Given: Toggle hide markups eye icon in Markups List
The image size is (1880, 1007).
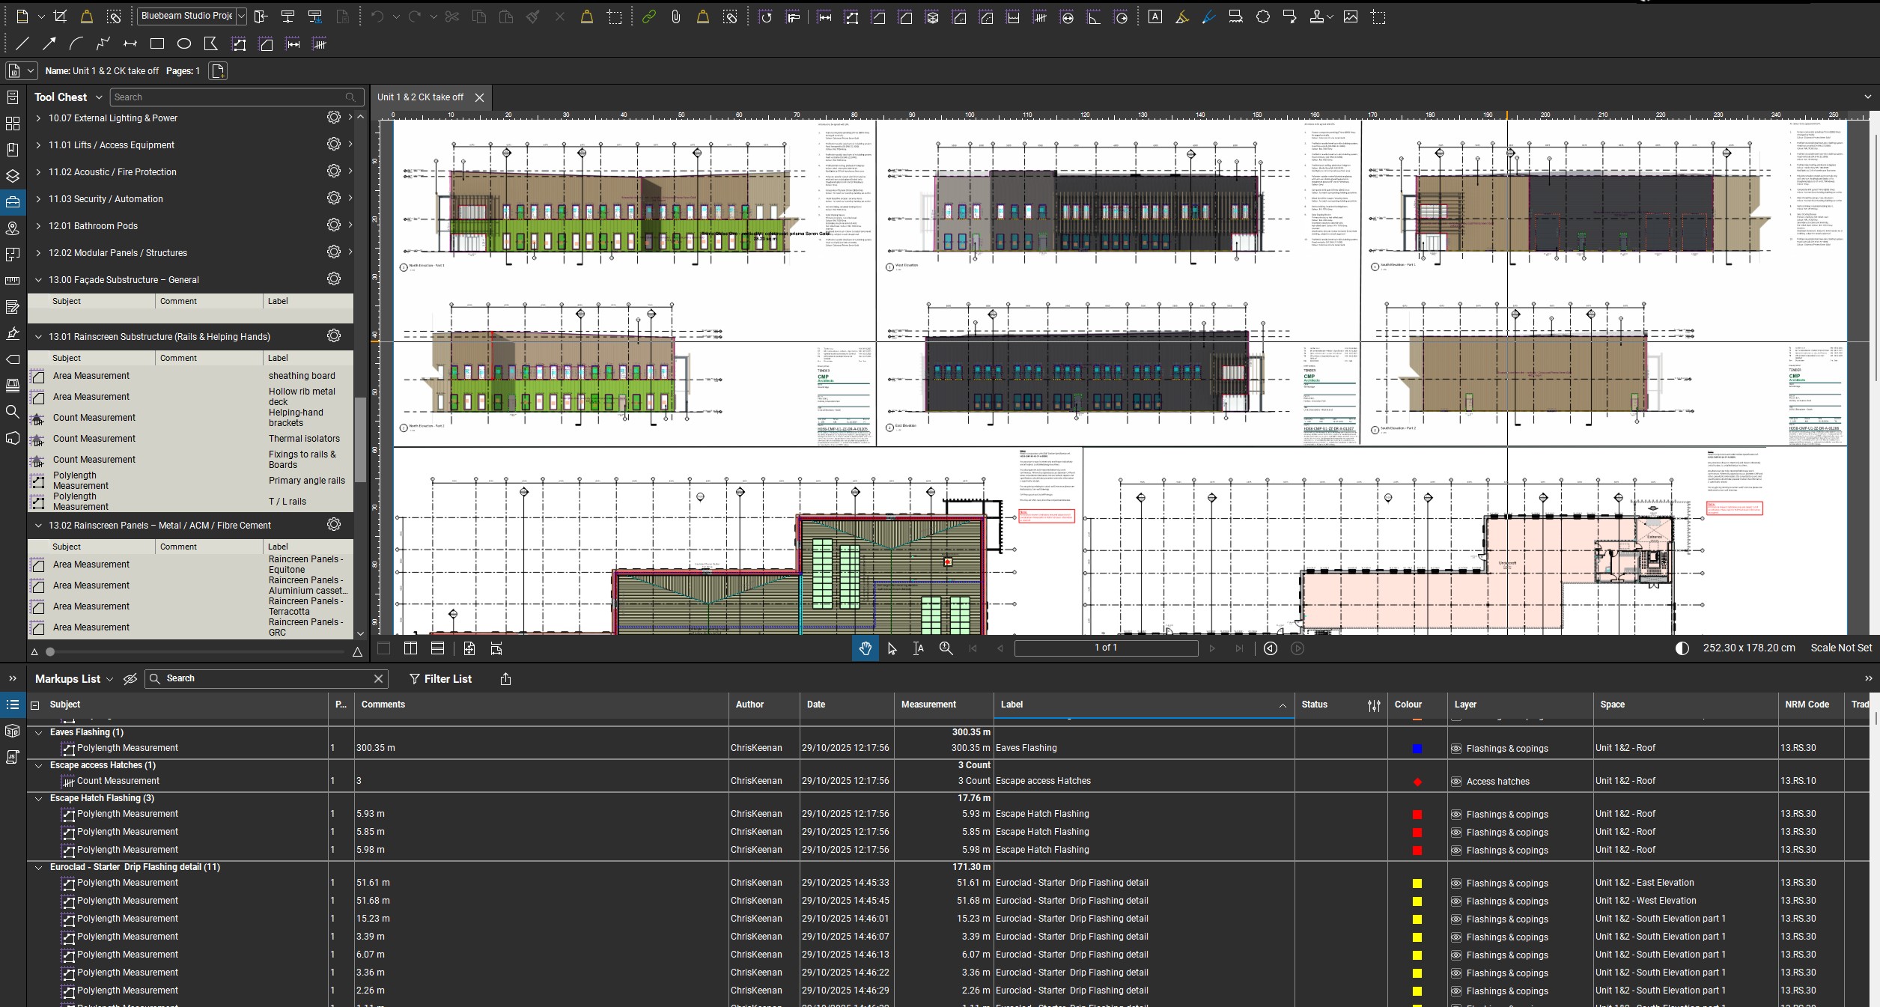Looking at the screenshot, I should 130,679.
